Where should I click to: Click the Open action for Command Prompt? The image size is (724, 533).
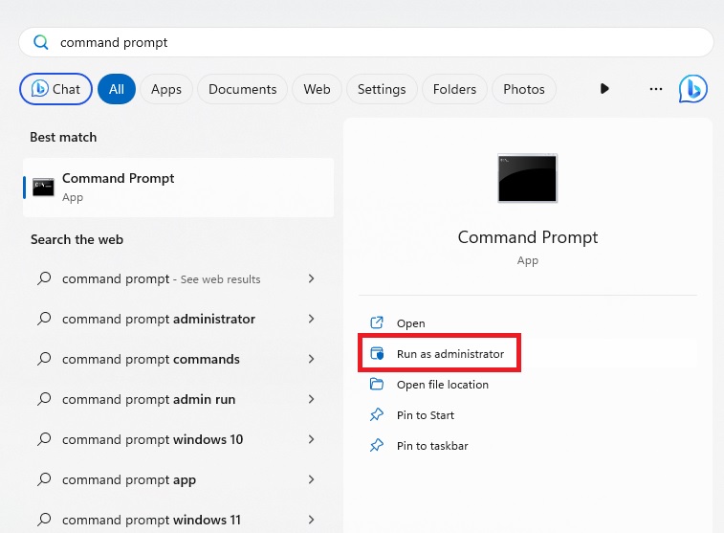pyautogui.click(x=527, y=322)
